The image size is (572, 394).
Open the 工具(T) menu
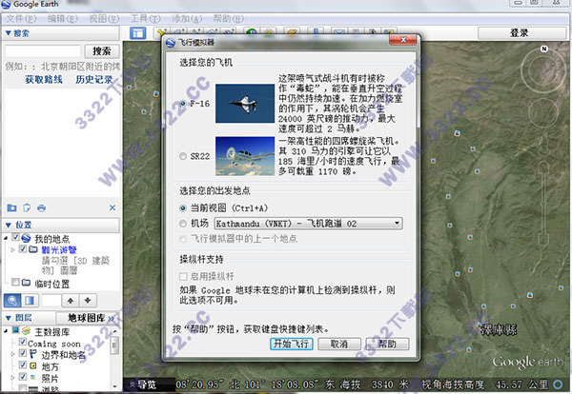[146, 19]
